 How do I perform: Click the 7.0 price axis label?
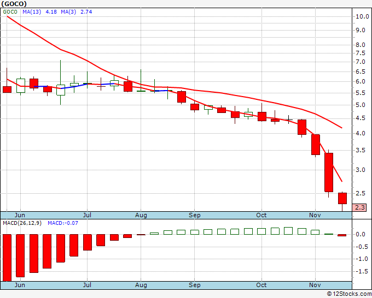pos(360,62)
